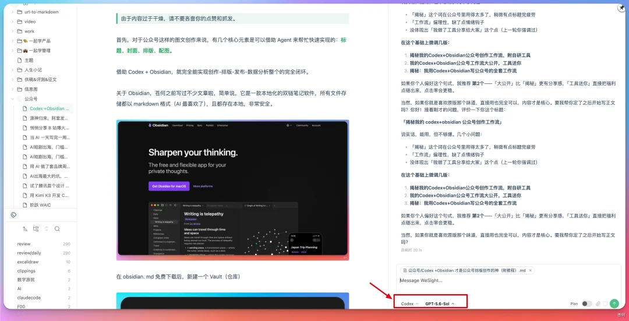Expand the 人生小记 folder chevron

tap(12, 70)
